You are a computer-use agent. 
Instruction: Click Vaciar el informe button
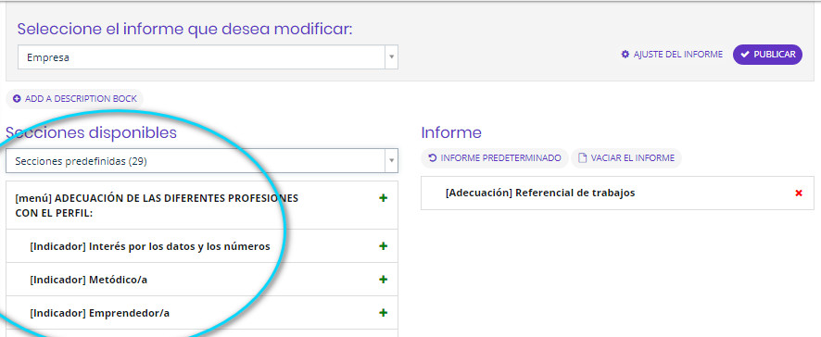point(626,158)
